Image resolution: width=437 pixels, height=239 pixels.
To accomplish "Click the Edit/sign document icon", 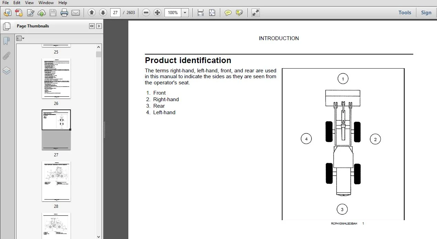I will [x=31, y=13].
